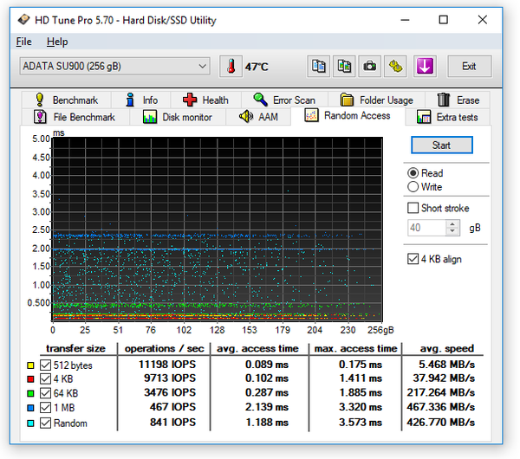Click the 11198 IOPS value

pyautogui.click(x=166, y=365)
